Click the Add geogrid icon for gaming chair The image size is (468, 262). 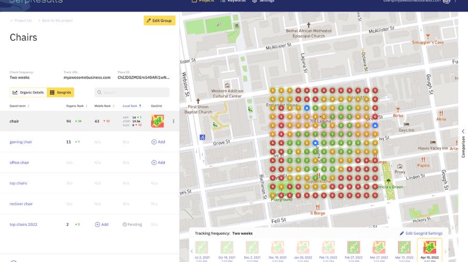tap(158, 142)
